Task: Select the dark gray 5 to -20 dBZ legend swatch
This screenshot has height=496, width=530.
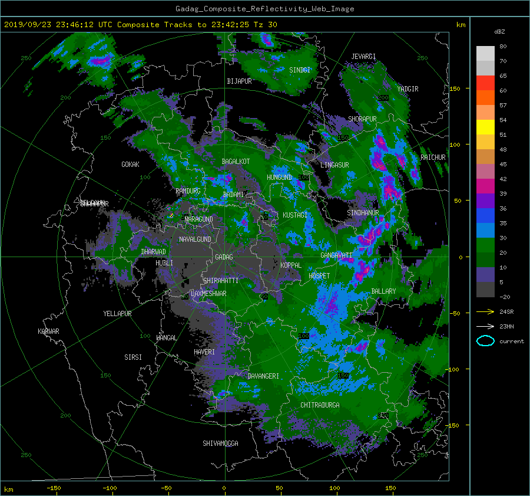Action: [x=485, y=290]
